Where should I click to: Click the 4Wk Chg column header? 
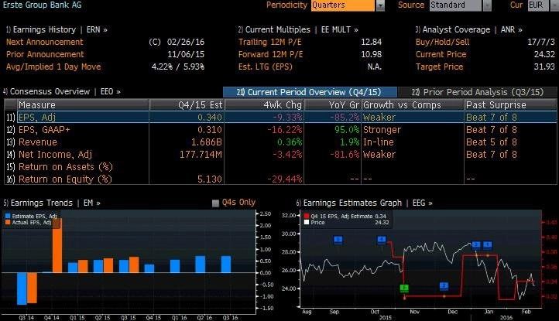[x=264, y=104]
